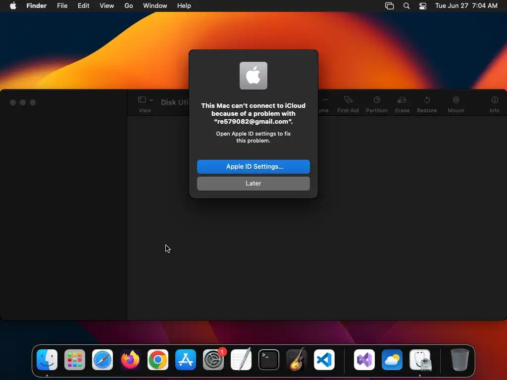Launch Firefox from the Dock
Screen dimensions: 507x380
pyautogui.click(x=130, y=360)
